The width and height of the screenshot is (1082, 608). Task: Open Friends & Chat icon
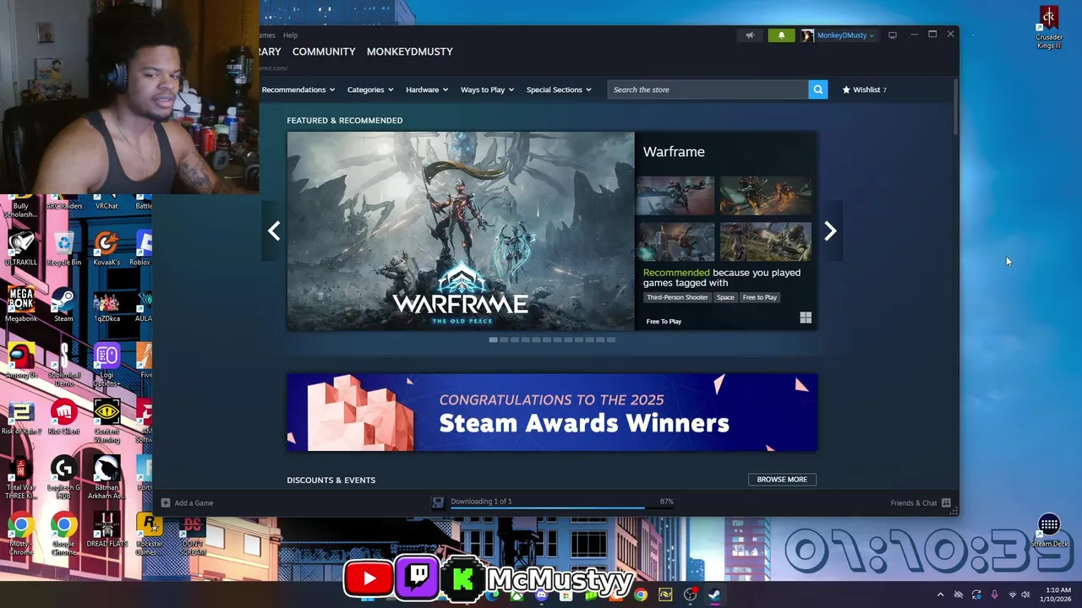pyautogui.click(x=946, y=502)
